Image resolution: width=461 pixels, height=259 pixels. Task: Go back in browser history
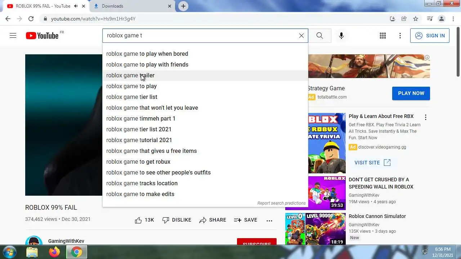[x=8, y=19]
